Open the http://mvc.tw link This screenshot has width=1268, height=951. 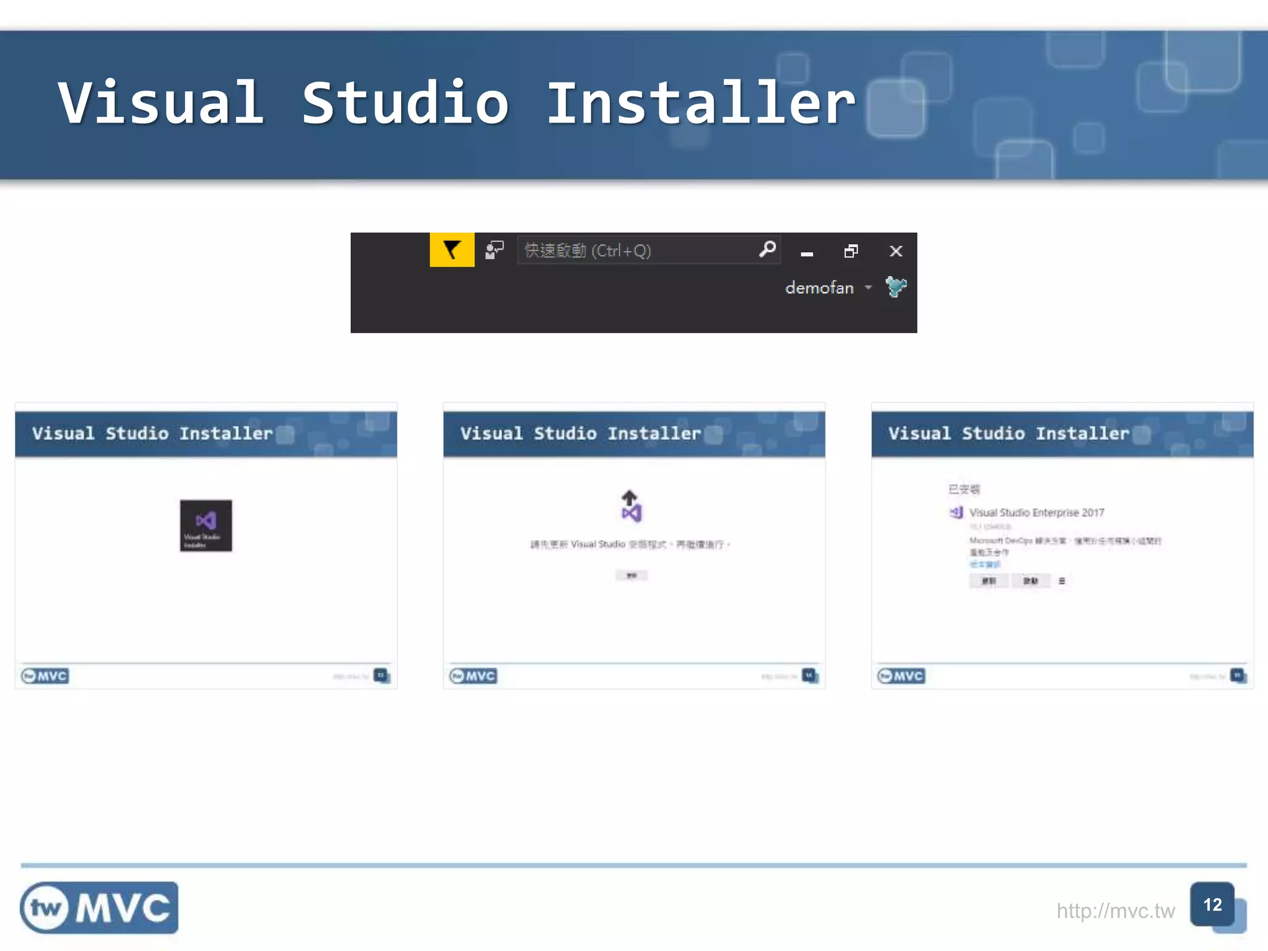1115,911
